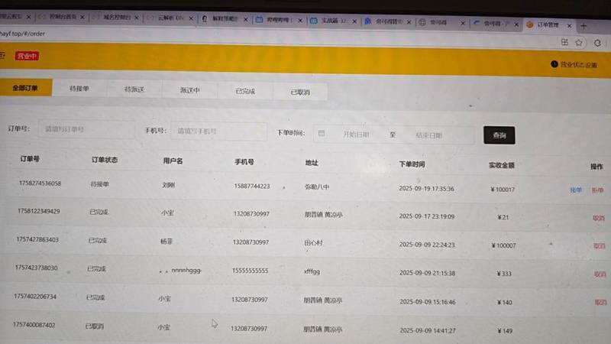Close the 实战篇 browser tab
The image size is (611, 344).
click(354, 21)
